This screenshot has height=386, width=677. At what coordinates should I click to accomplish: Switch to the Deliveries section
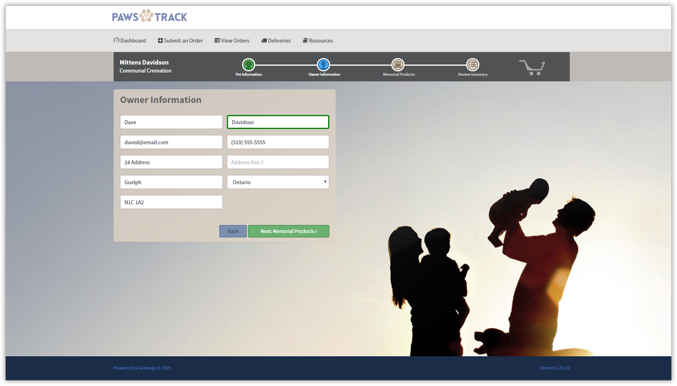click(x=276, y=40)
